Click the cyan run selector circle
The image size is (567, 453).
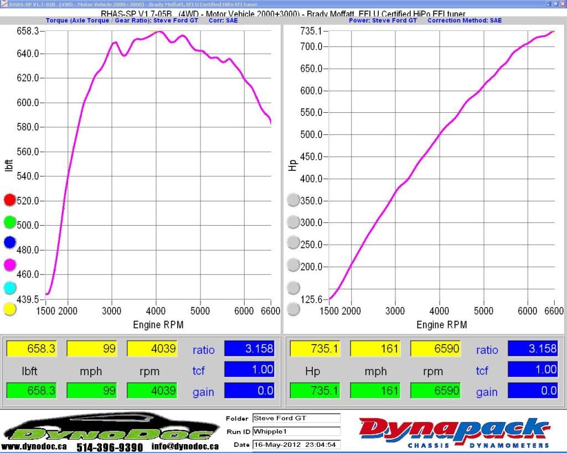coord(10,288)
